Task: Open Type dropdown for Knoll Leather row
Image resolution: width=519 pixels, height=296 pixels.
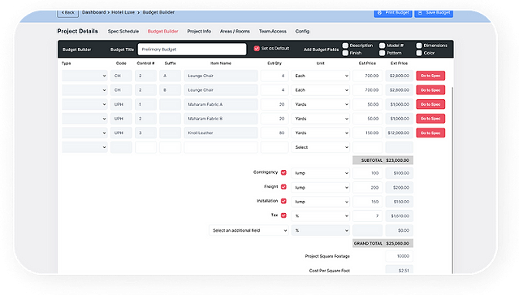Action: (84, 133)
